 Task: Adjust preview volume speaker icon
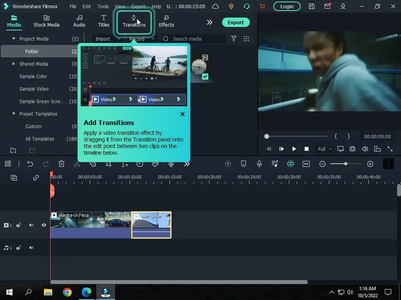click(365, 149)
